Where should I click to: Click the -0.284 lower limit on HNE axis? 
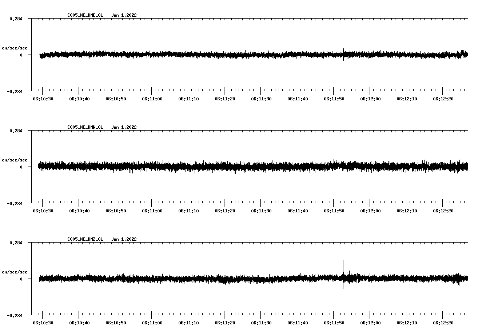[15, 92]
